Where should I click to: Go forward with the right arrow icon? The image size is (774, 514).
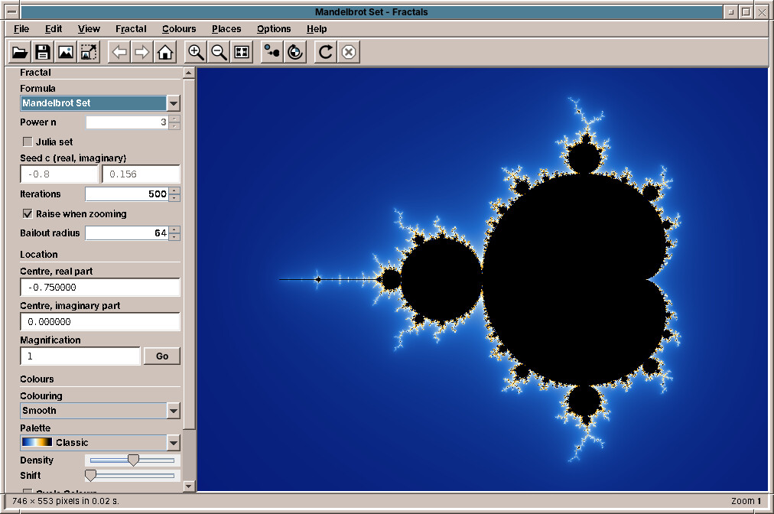(142, 52)
